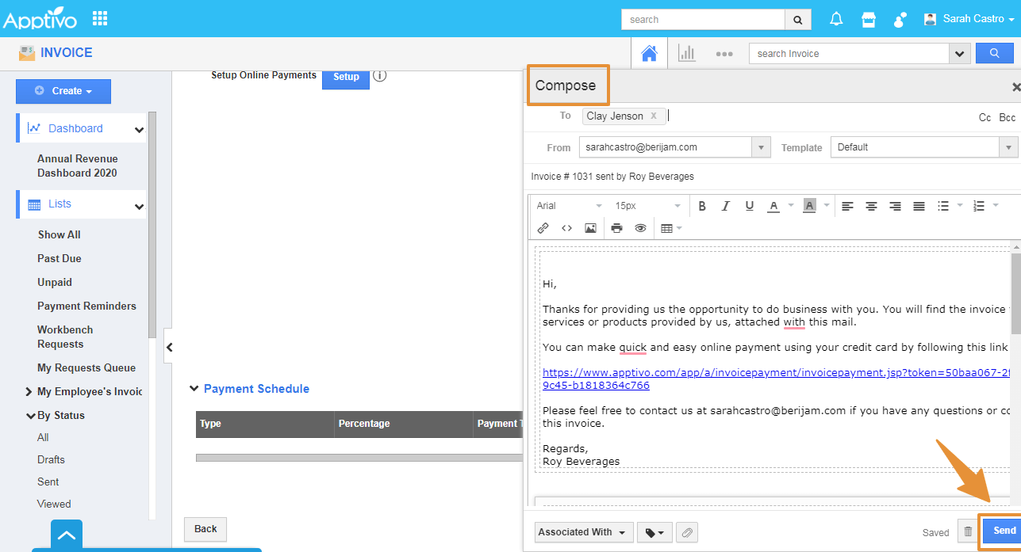
Task: Toggle italic text formatting
Action: pos(725,206)
